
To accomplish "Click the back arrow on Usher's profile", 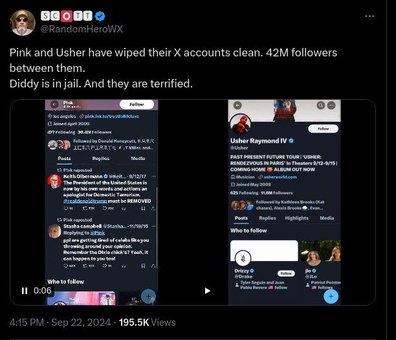I will coord(237,105).
